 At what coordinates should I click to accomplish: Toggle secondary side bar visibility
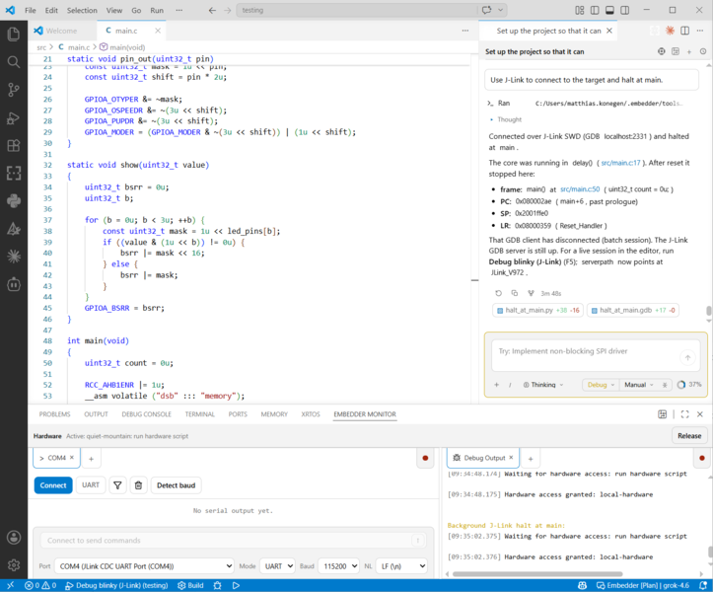pos(625,10)
